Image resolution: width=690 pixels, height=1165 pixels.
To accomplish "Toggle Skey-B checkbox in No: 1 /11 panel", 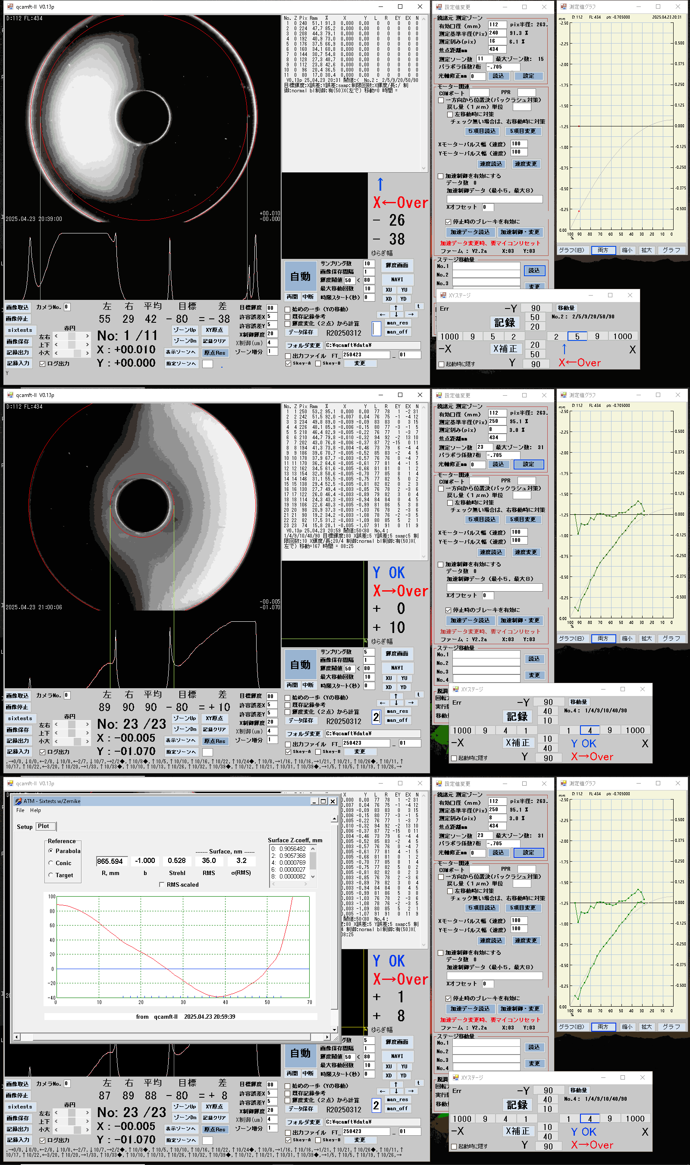I will point(318,364).
